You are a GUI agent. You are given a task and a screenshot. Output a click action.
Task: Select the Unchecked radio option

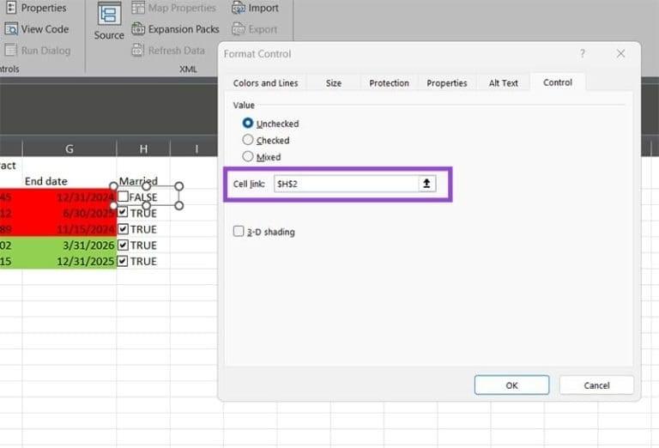click(248, 124)
